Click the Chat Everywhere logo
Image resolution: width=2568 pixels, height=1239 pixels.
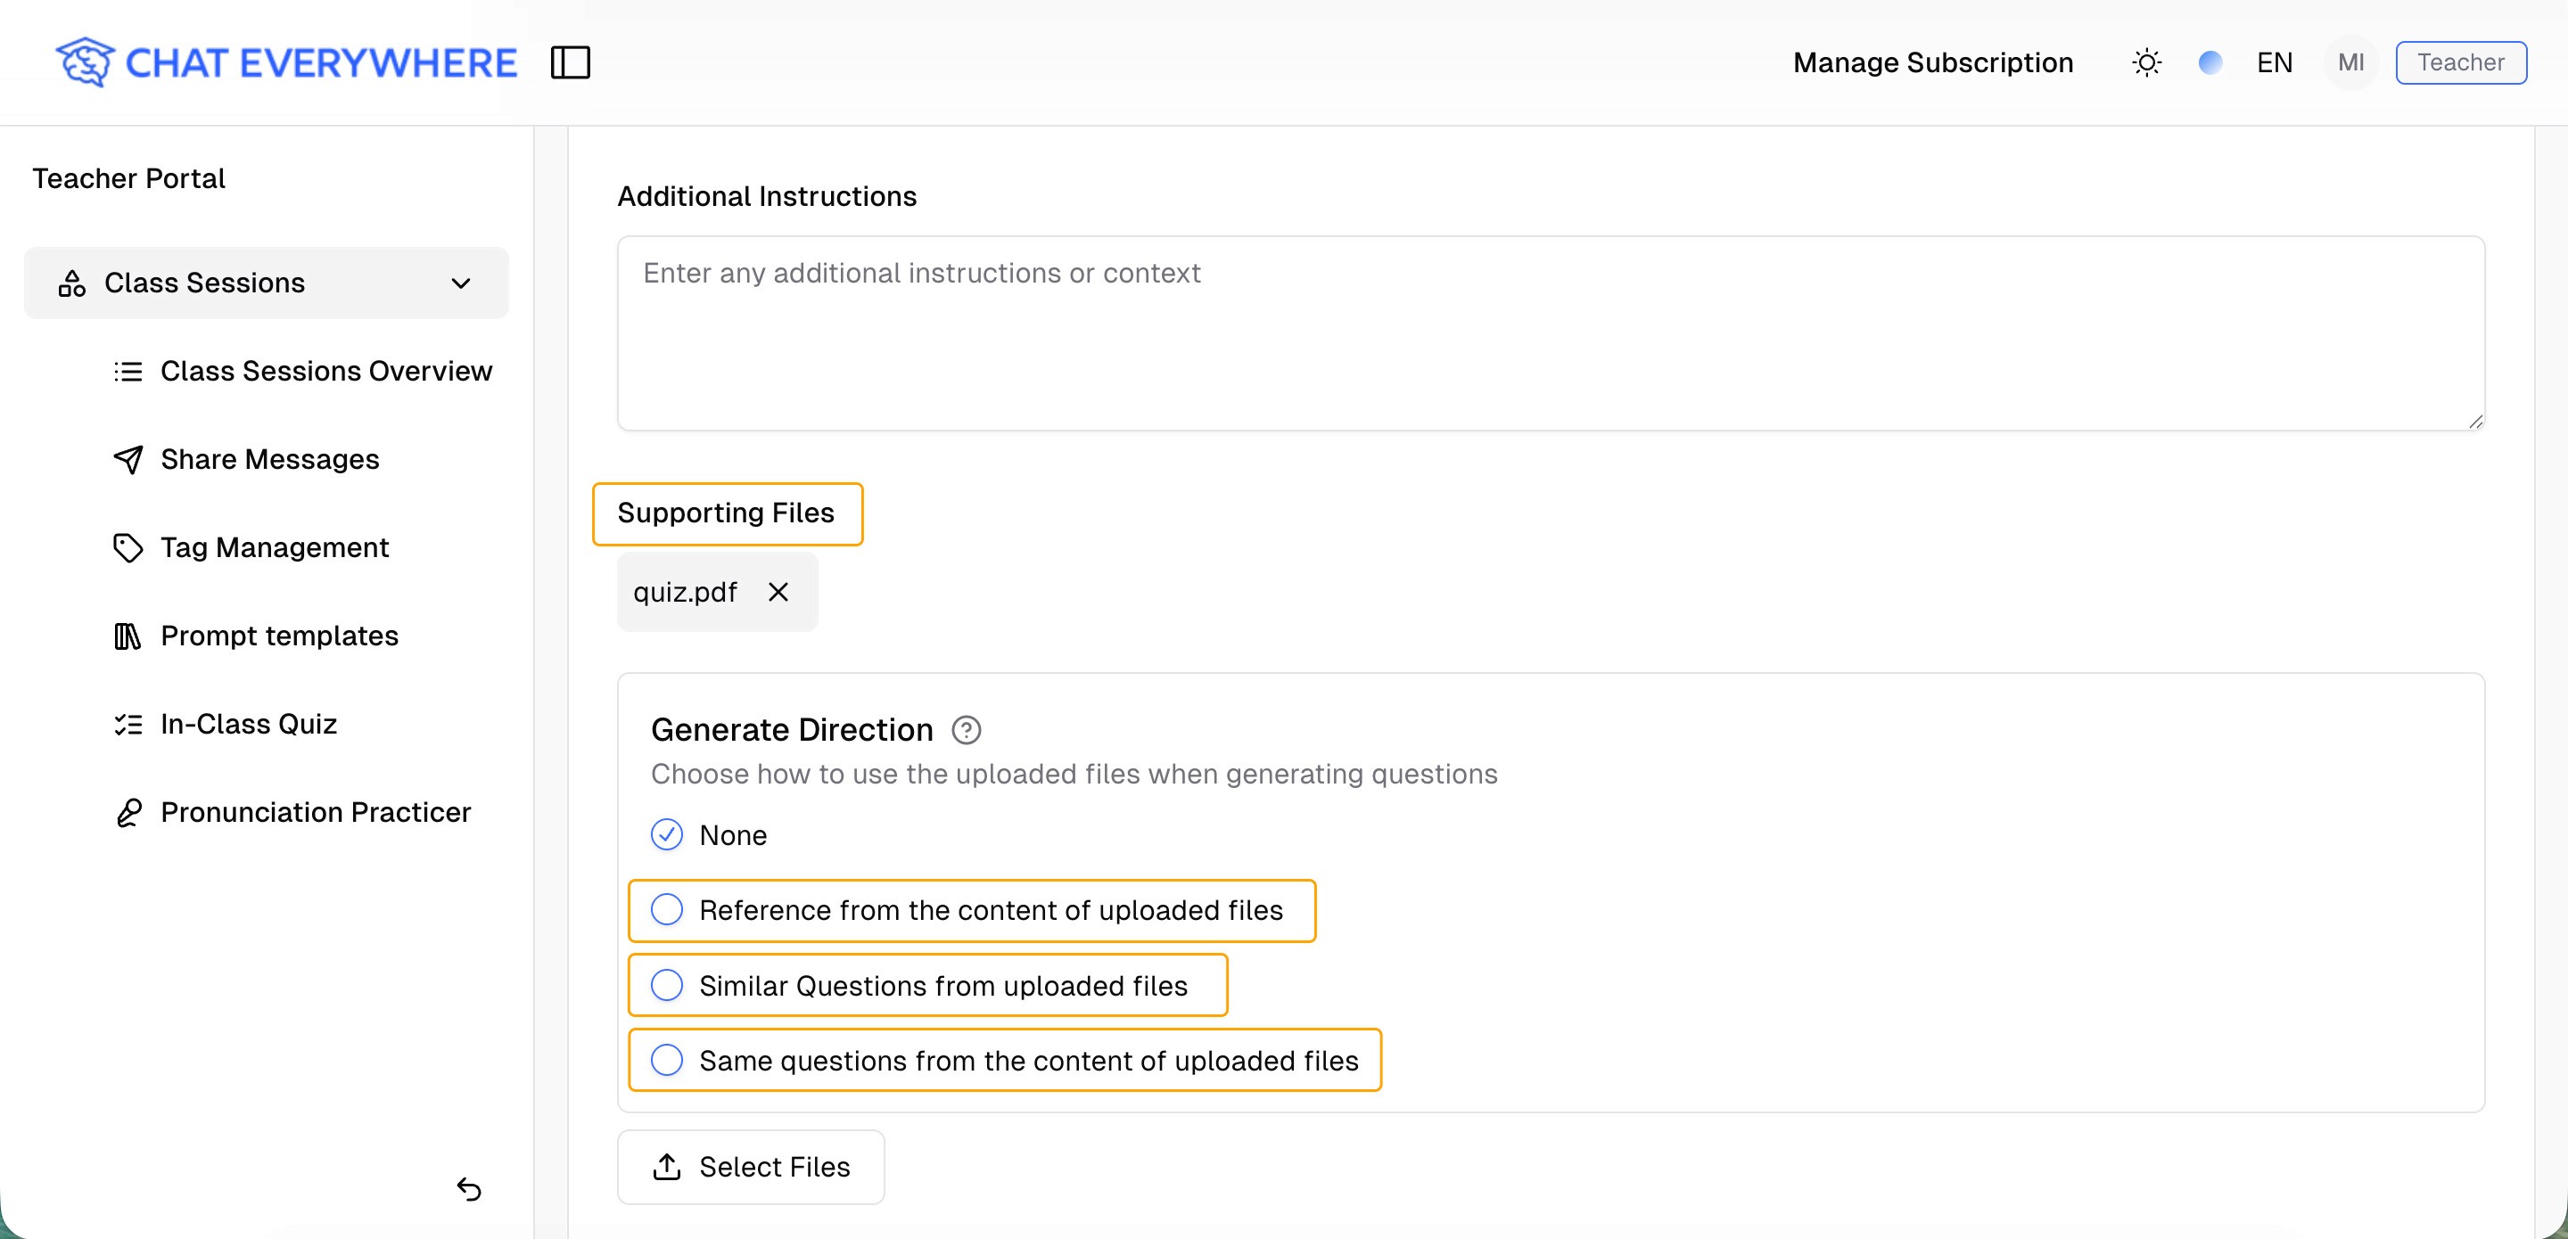(286, 62)
